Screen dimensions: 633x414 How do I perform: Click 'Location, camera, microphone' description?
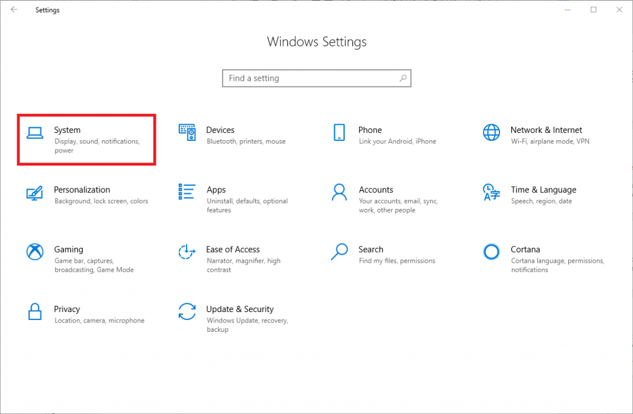click(100, 320)
